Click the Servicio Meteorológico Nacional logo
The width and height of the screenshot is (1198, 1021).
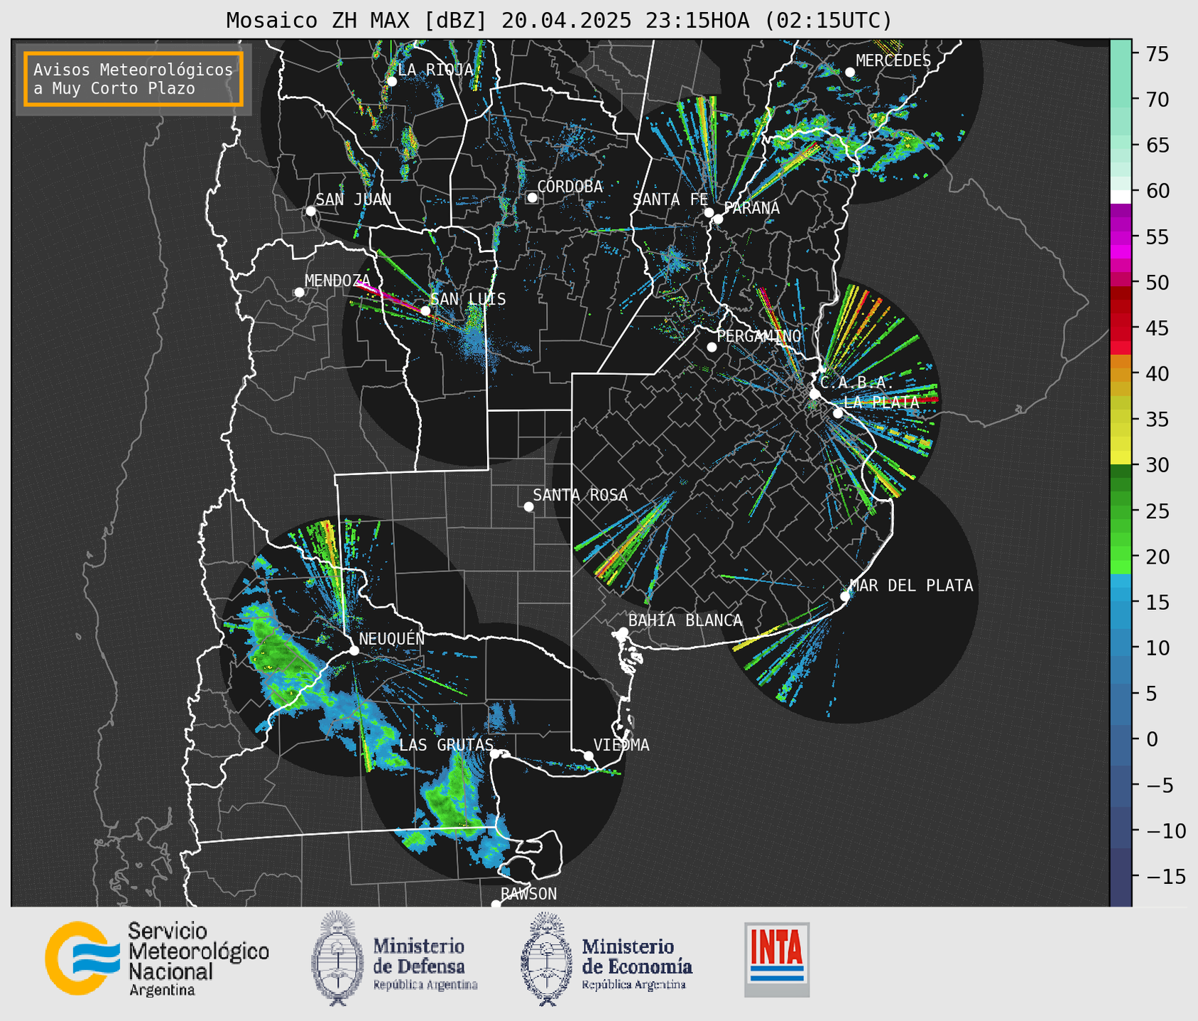(x=157, y=959)
